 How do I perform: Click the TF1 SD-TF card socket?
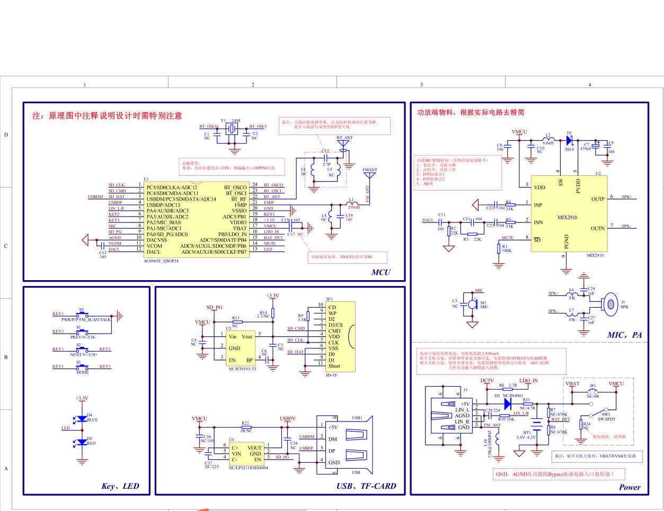[340, 337]
